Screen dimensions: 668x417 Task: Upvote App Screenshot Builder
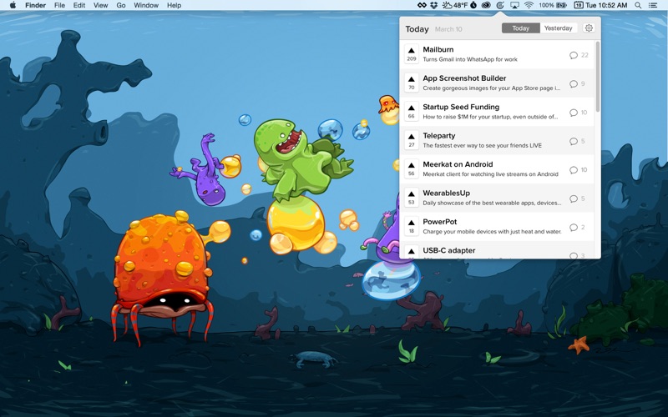411,83
